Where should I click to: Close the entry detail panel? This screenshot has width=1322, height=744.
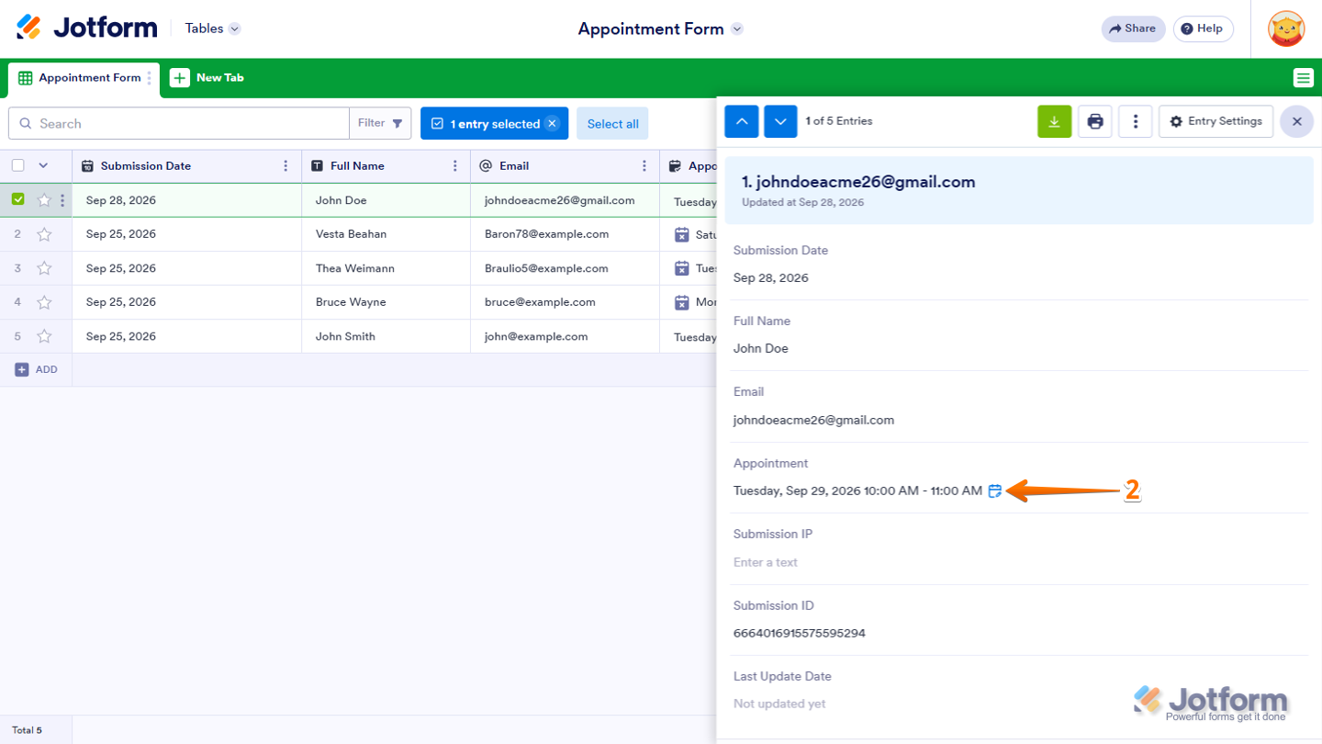(1296, 121)
